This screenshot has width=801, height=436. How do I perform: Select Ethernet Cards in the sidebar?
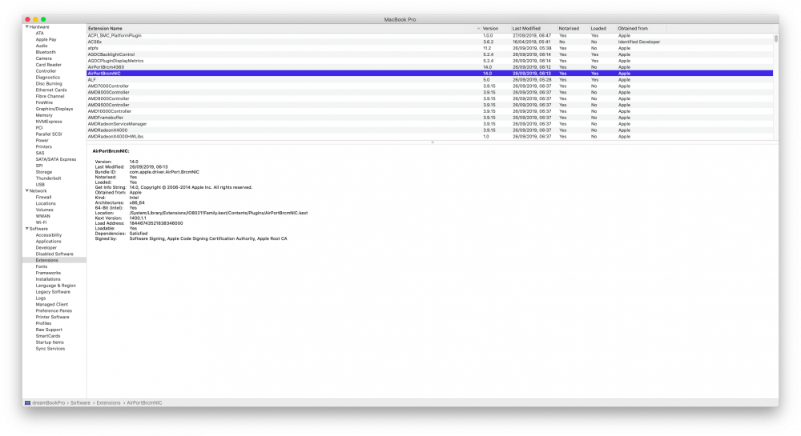[x=51, y=90]
